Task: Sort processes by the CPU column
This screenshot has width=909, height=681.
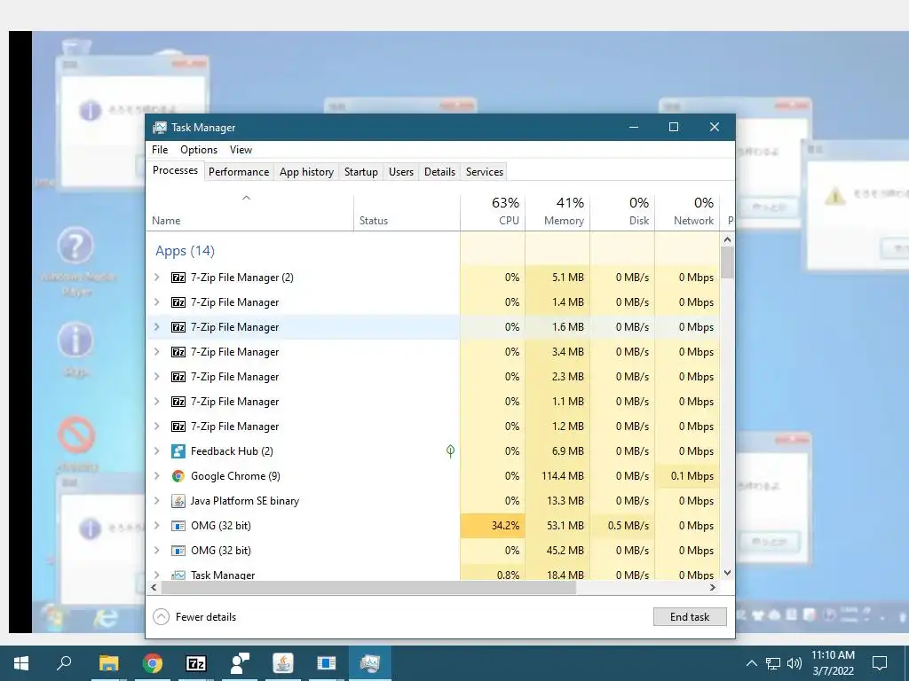Action: click(493, 211)
